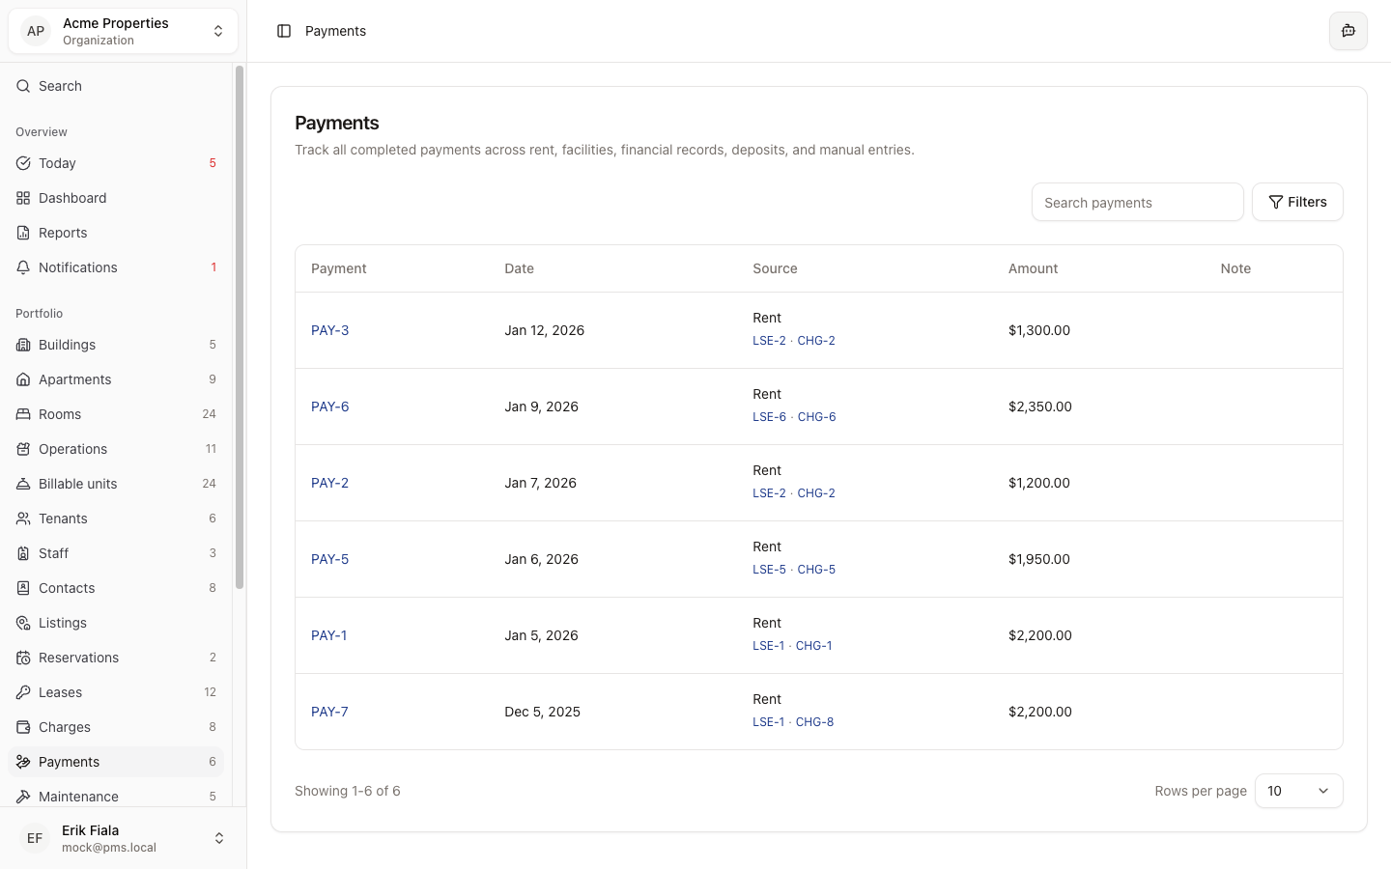The height and width of the screenshot is (869, 1391).
Task: Click the Filters funnel icon
Action: 1277,202
